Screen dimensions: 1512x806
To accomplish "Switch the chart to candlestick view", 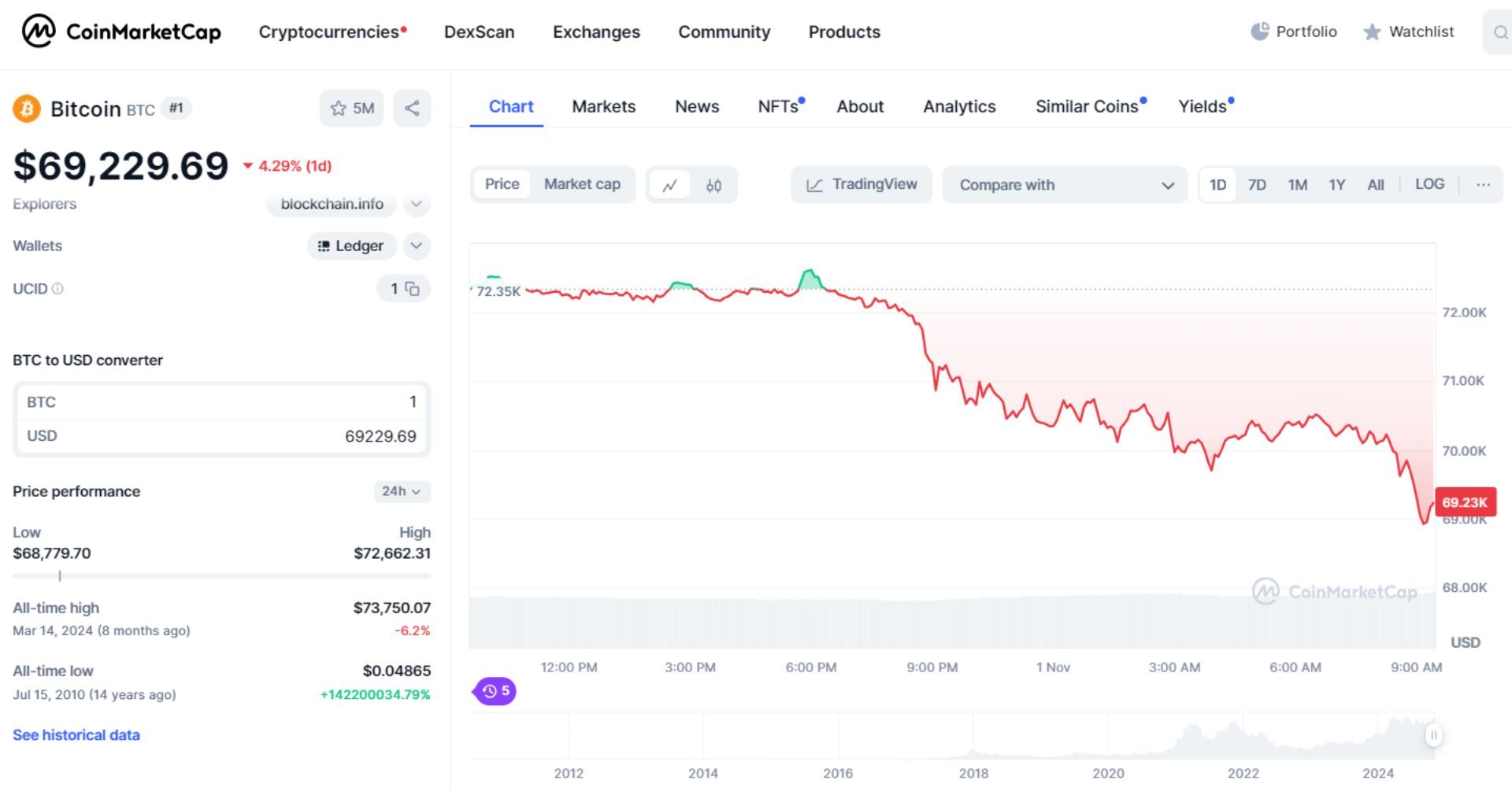I will 713,184.
